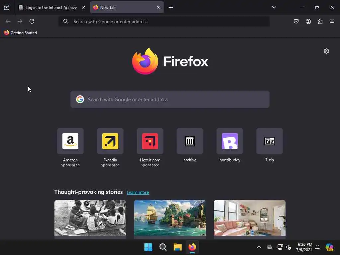This screenshot has height=255, width=340.
Task: Click the address bar magnifier icon
Action: point(66,21)
